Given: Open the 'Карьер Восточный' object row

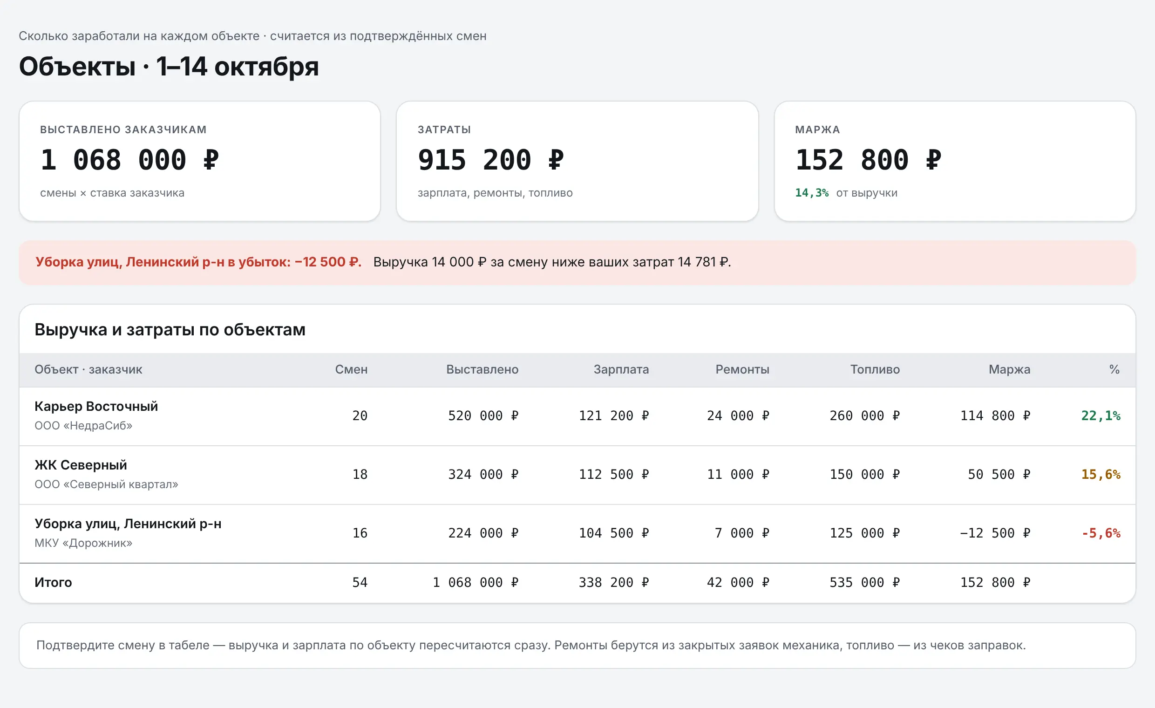Looking at the screenshot, I should pos(577,416).
